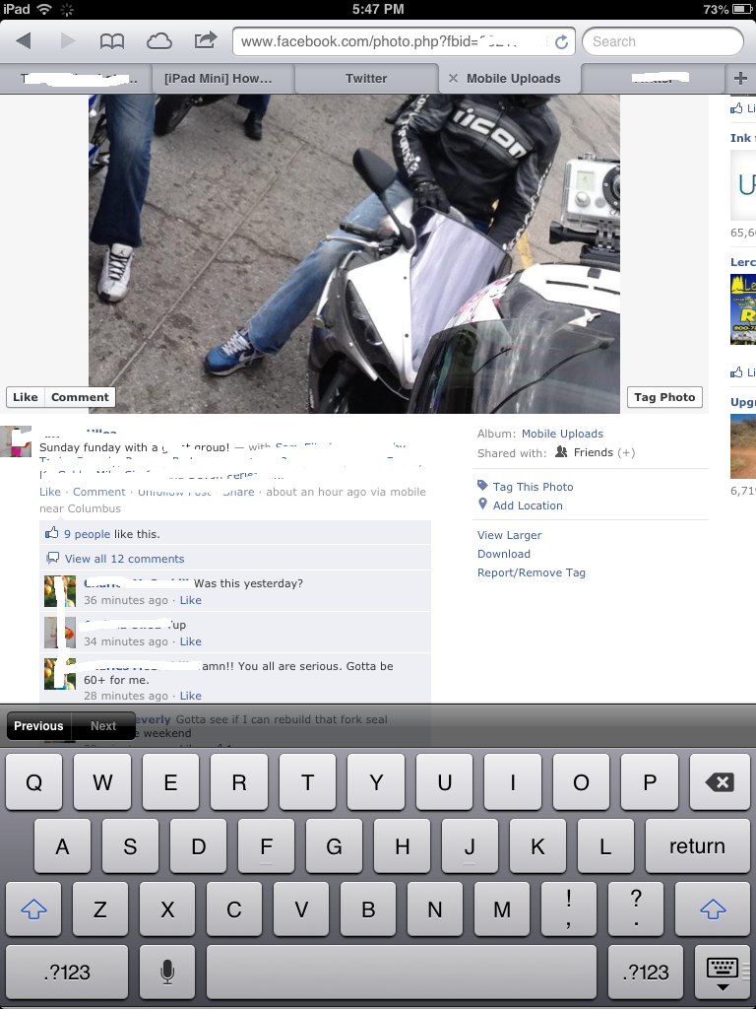Click the Like button on photo

(x=25, y=397)
